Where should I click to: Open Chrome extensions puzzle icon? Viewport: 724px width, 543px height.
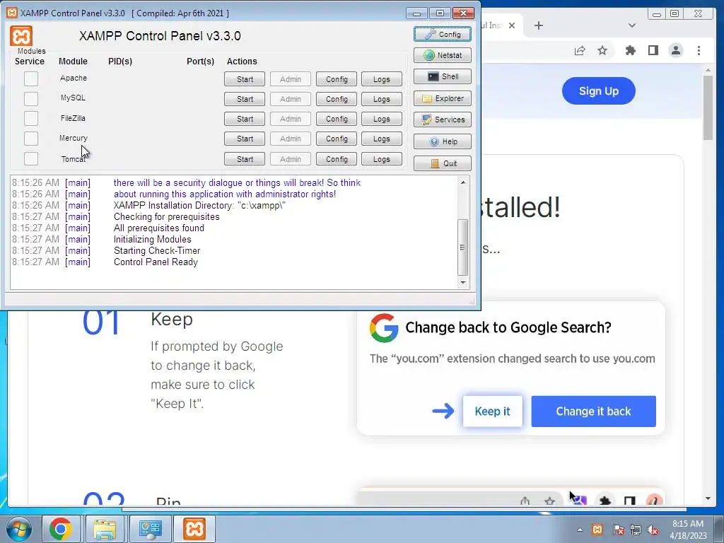tap(630, 50)
